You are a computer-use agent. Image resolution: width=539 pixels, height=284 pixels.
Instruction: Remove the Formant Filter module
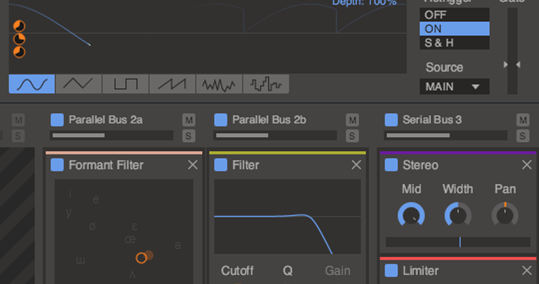(193, 165)
